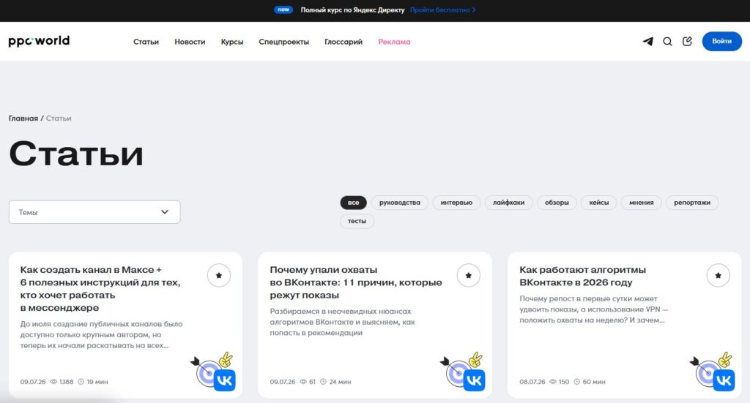Go to Курсы in navigation

coord(232,42)
